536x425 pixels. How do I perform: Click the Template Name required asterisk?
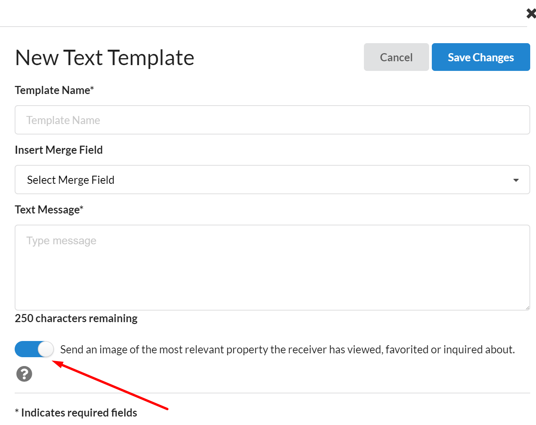tap(92, 89)
